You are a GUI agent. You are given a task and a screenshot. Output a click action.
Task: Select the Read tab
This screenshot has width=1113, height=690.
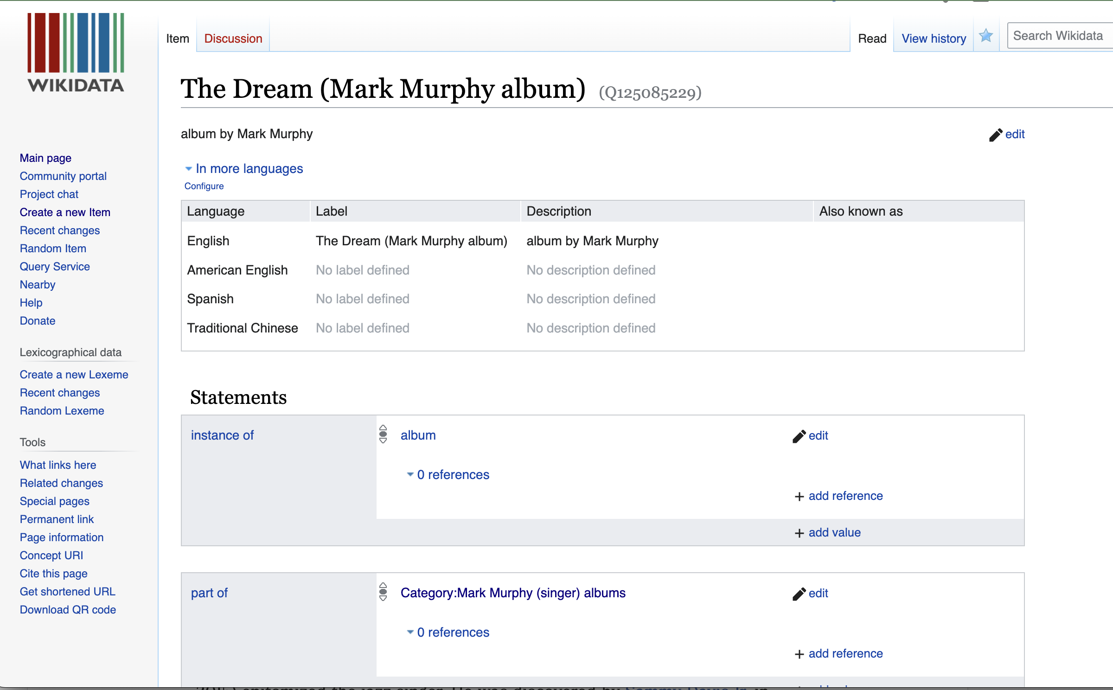click(x=872, y=38)
